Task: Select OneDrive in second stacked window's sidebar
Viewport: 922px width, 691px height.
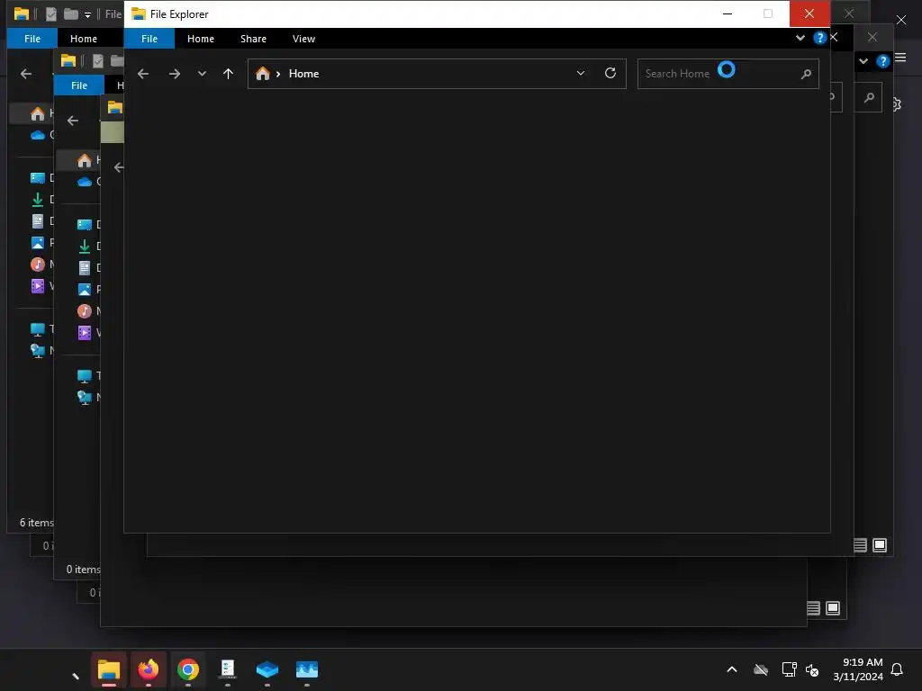Action: pyautogui.click(x=85, y=182)
